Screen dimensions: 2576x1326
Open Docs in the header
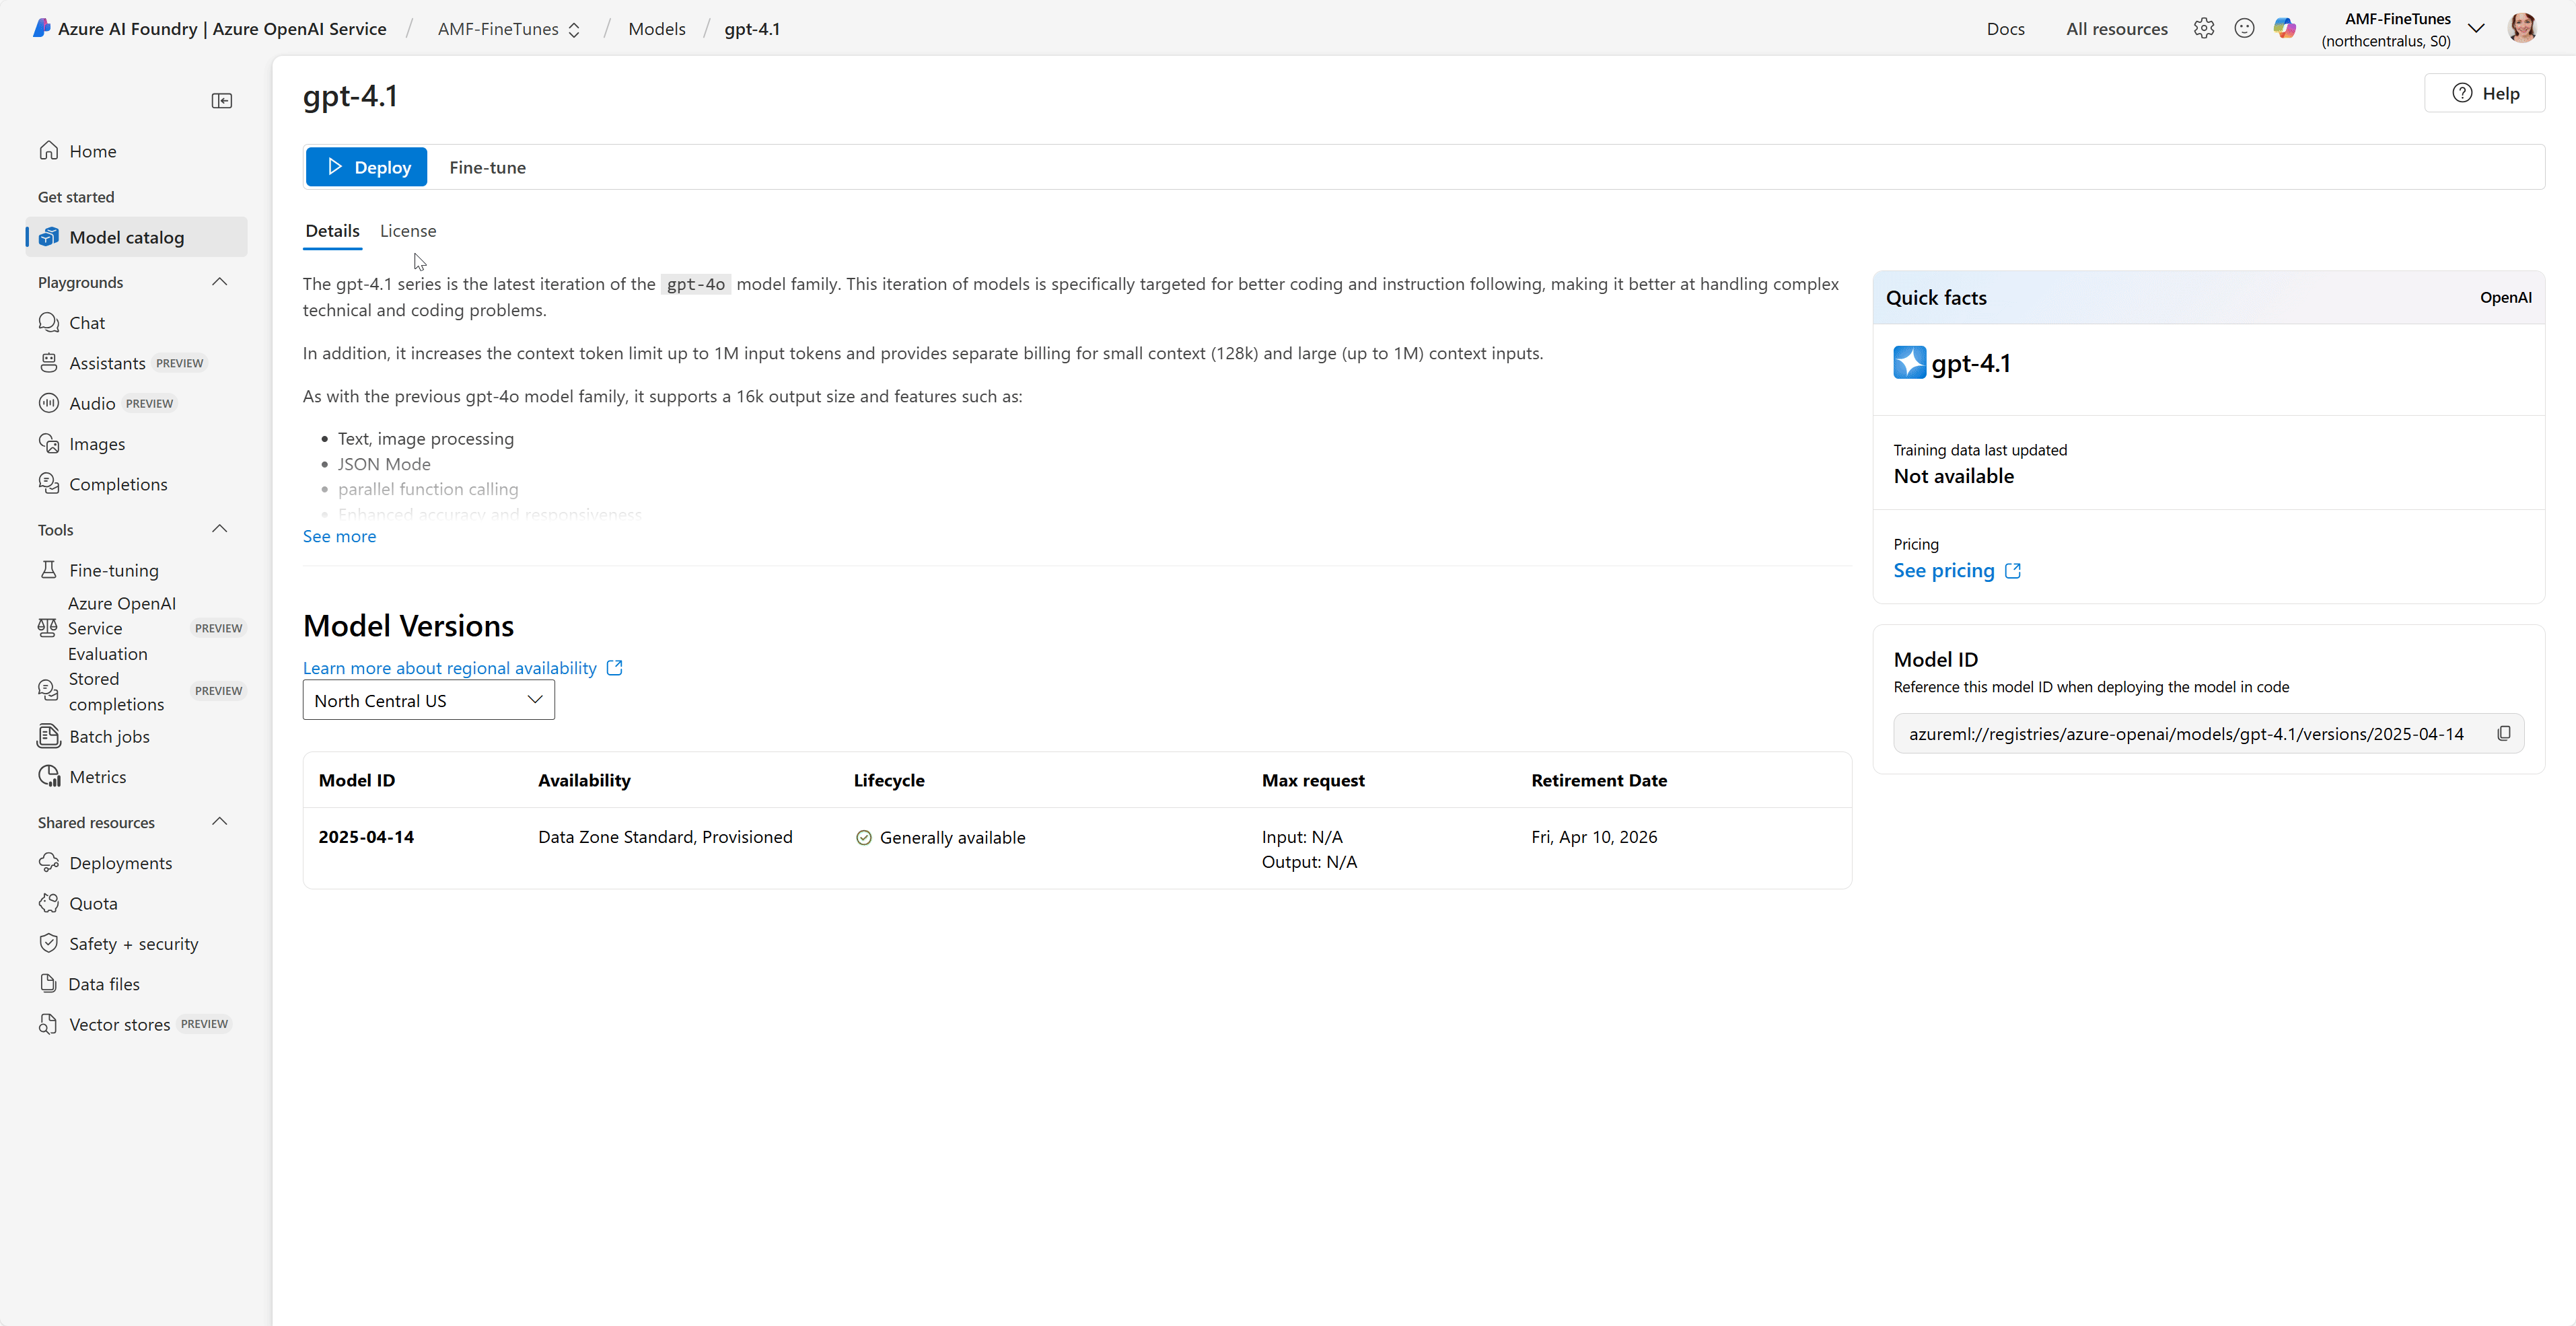click(x=2005, y=29)
